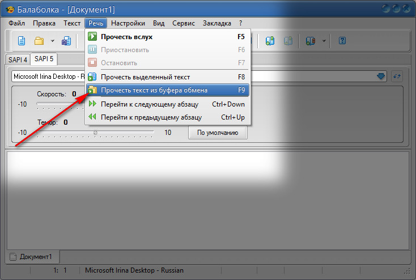
Task: Click the По умолчанию button
Action: pos(218,133)
